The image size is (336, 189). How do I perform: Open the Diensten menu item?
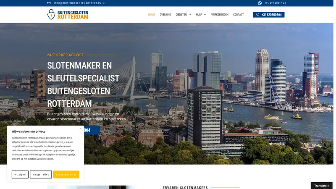pyautogui.click(x=181, y=15)
